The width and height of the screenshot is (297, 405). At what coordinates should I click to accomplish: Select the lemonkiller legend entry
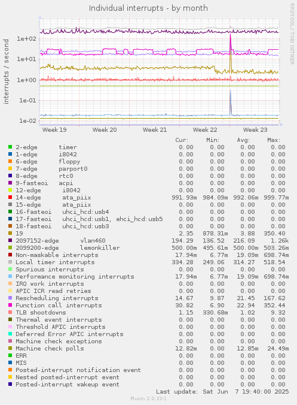[x=68, y=247]
